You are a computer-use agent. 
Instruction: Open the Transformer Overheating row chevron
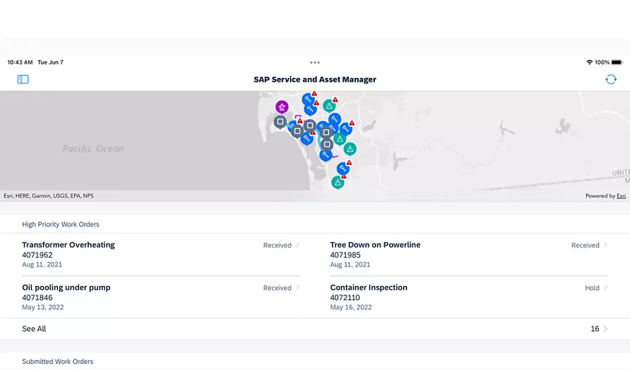click(297, 245)
